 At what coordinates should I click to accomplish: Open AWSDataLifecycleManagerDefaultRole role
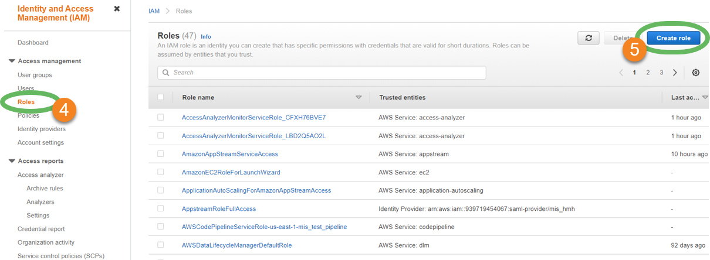tap(237, 245)
